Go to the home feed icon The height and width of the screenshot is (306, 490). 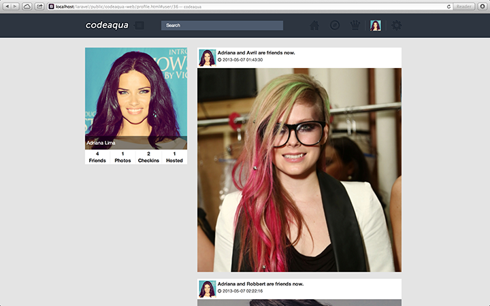(x=314, y=26)
